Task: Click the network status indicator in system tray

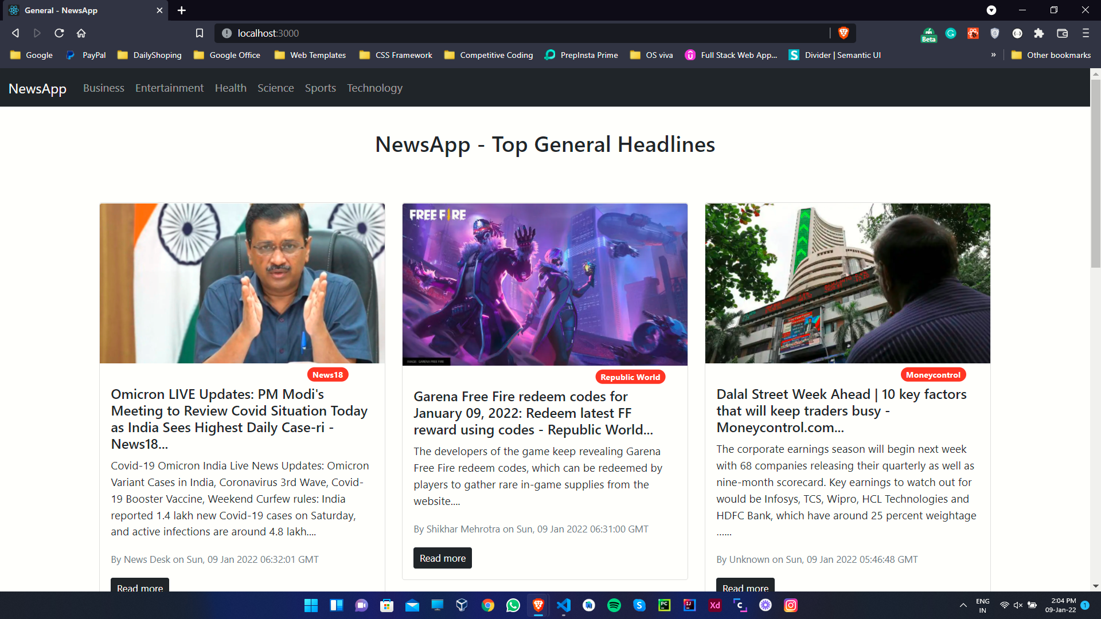Action: tap(1004, 605)
